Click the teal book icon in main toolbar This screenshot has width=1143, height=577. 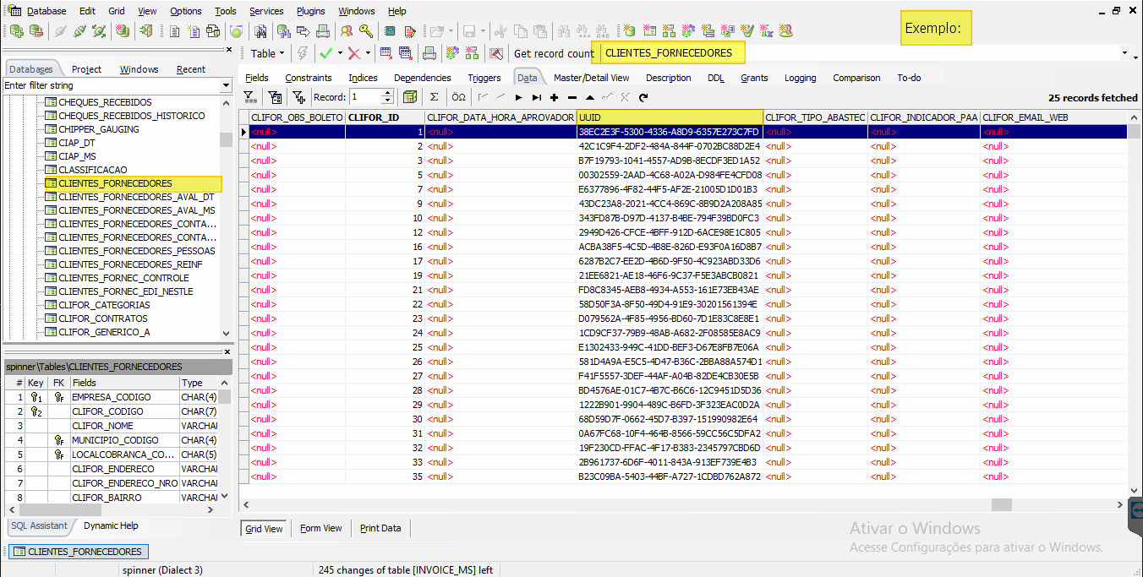click(x=390, y=31)
